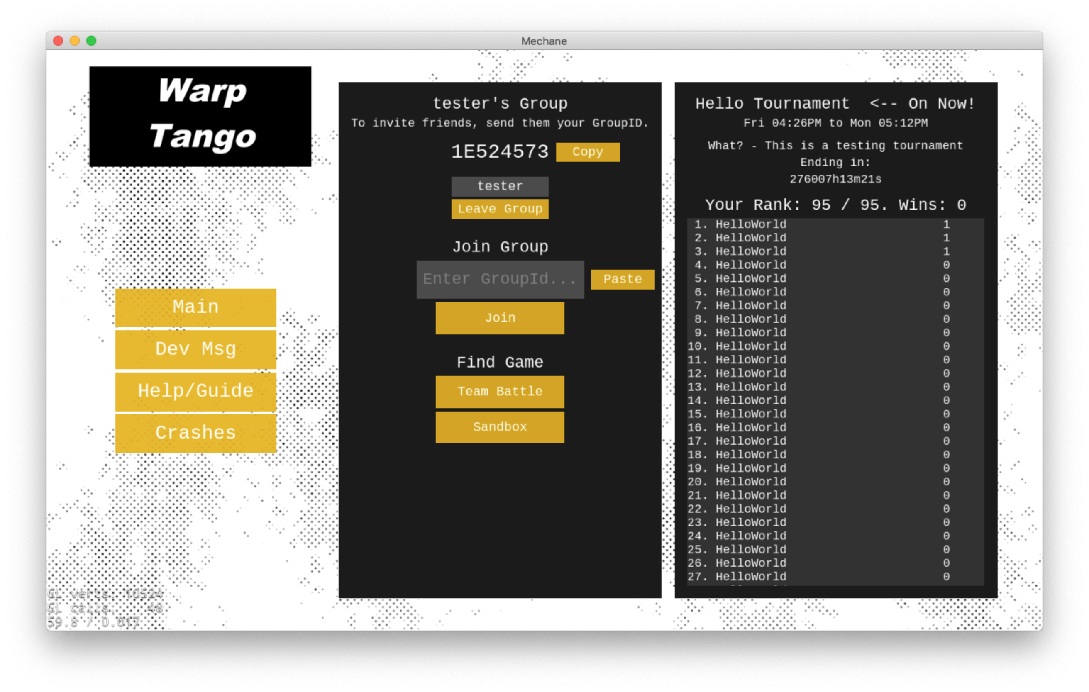Select leaderboard row 6. HelloWorld

click(835, 292)
